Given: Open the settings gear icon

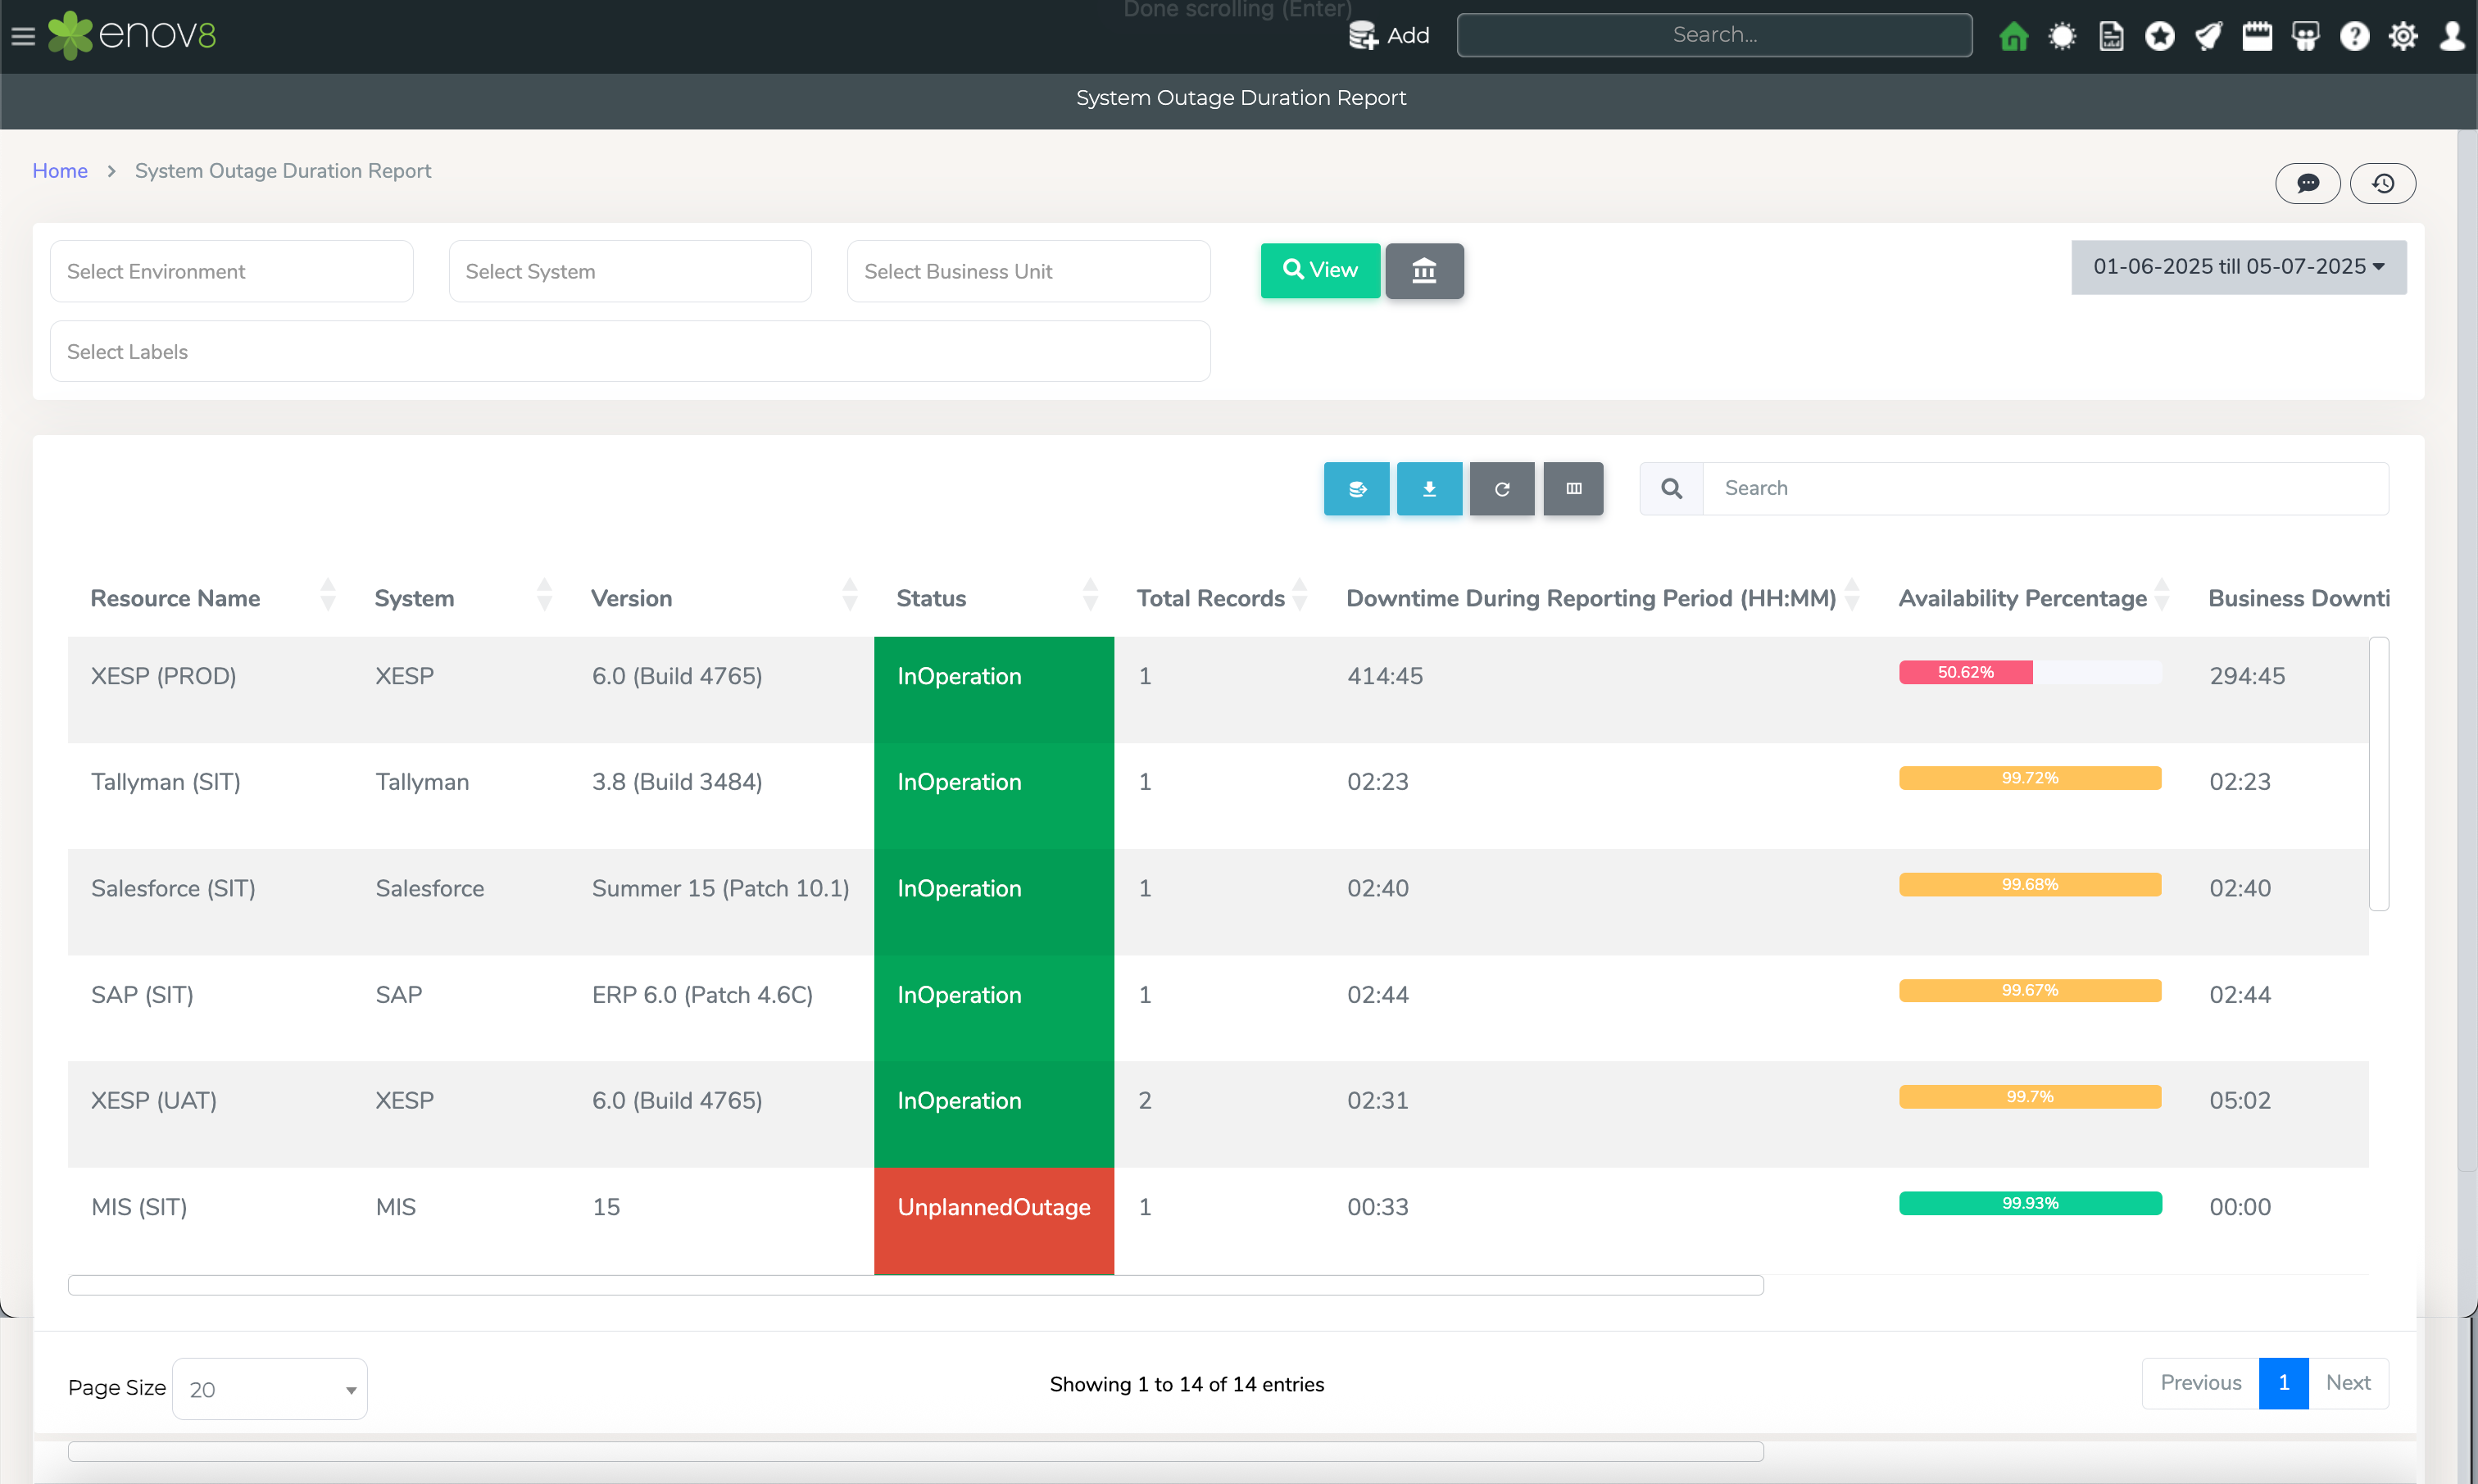Looking at the screenshot, I should pos(2403,36).
